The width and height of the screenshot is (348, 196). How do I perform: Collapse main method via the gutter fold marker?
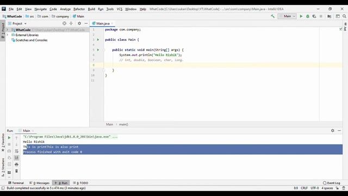(104, 50)
